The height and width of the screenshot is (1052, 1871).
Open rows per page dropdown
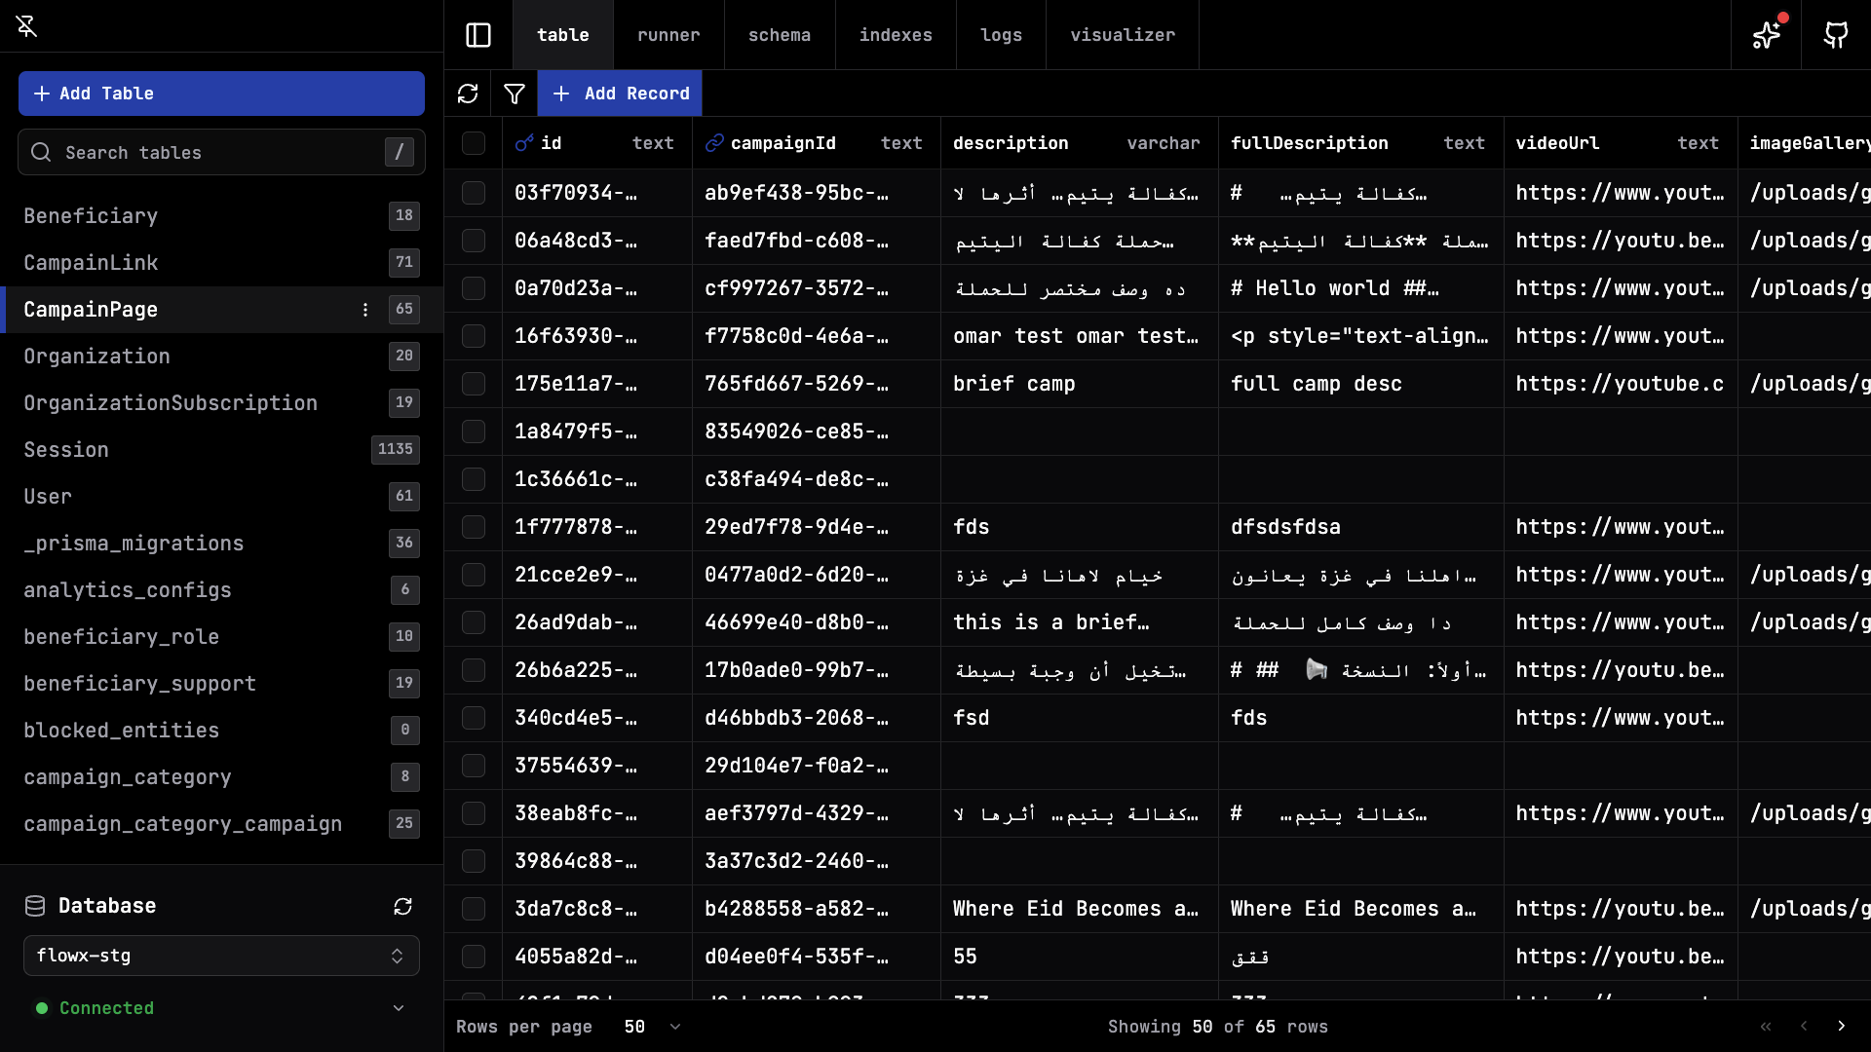pyautogui.click(x=653, y=1027)
